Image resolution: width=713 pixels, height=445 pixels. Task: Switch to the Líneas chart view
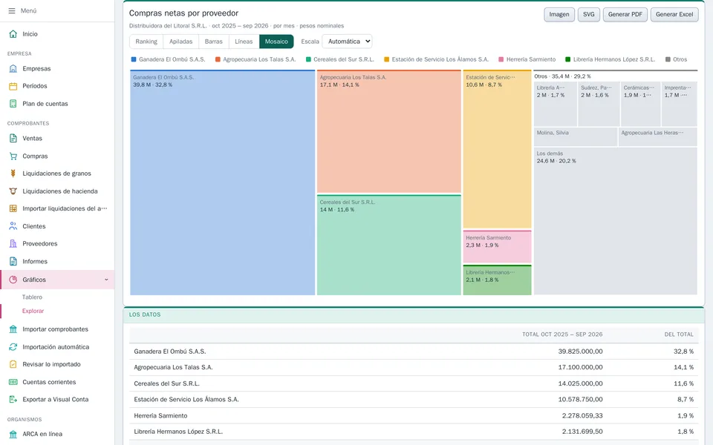(x=244, y=42)
